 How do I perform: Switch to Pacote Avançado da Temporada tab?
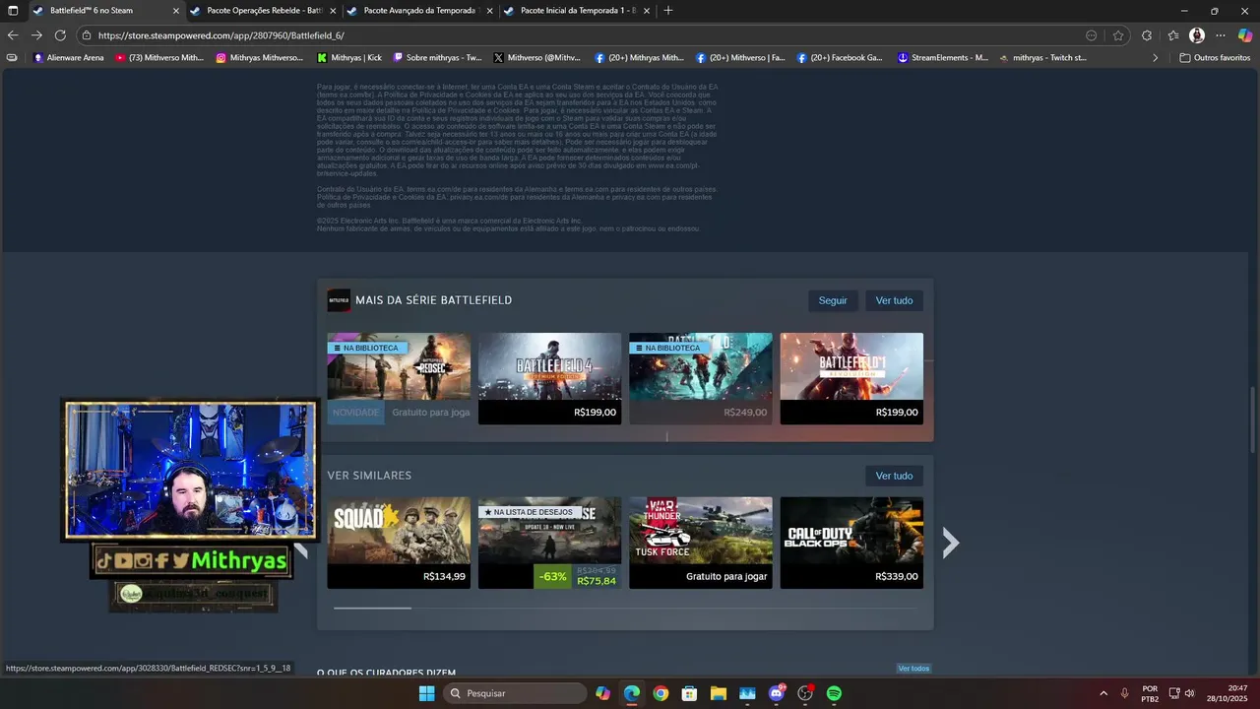click(x=418, y=10)
